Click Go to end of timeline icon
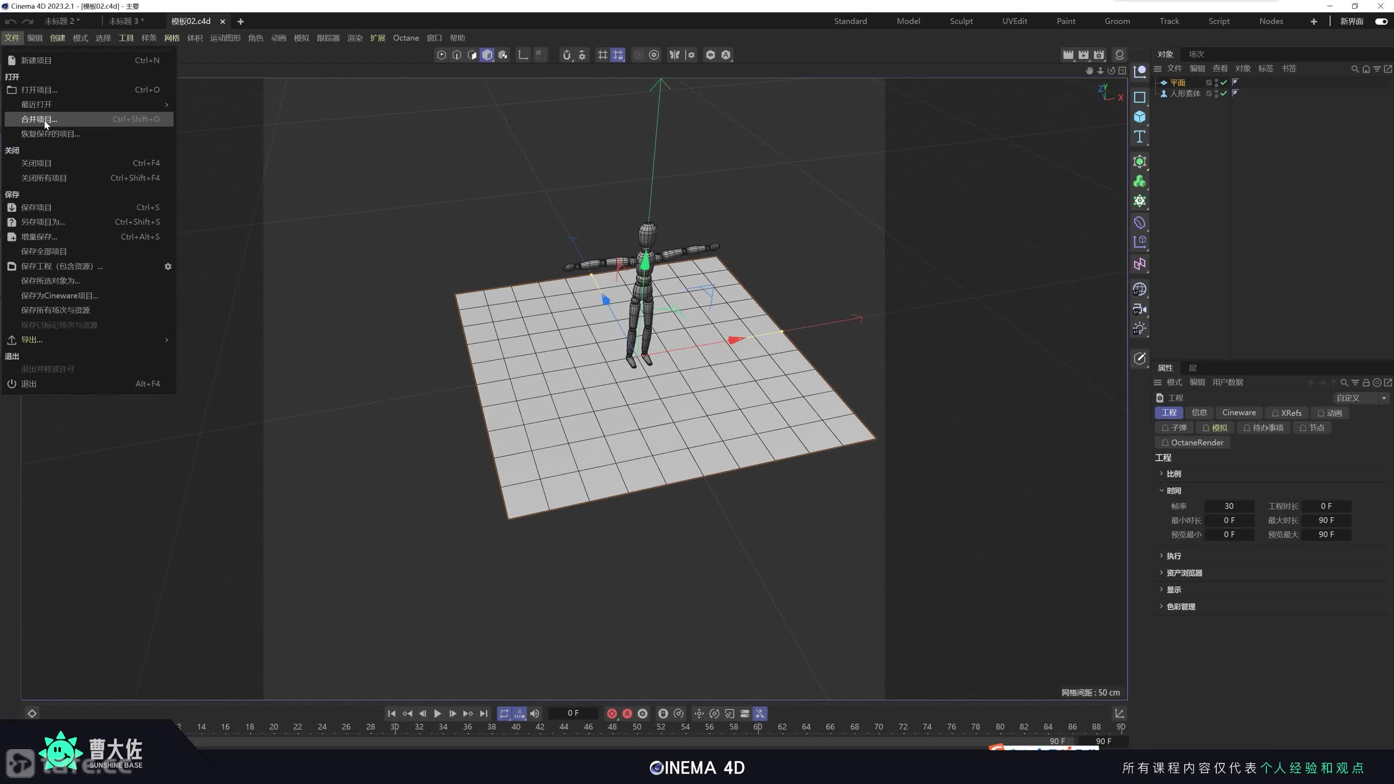1394x784 pixels. coord(484,713)
